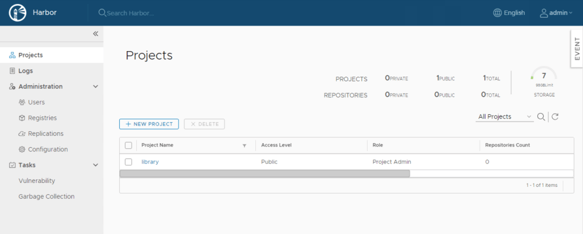This screenshot has height=234, width=583.
Task: Click the storage gauge indicator
Action: point(544,78)
